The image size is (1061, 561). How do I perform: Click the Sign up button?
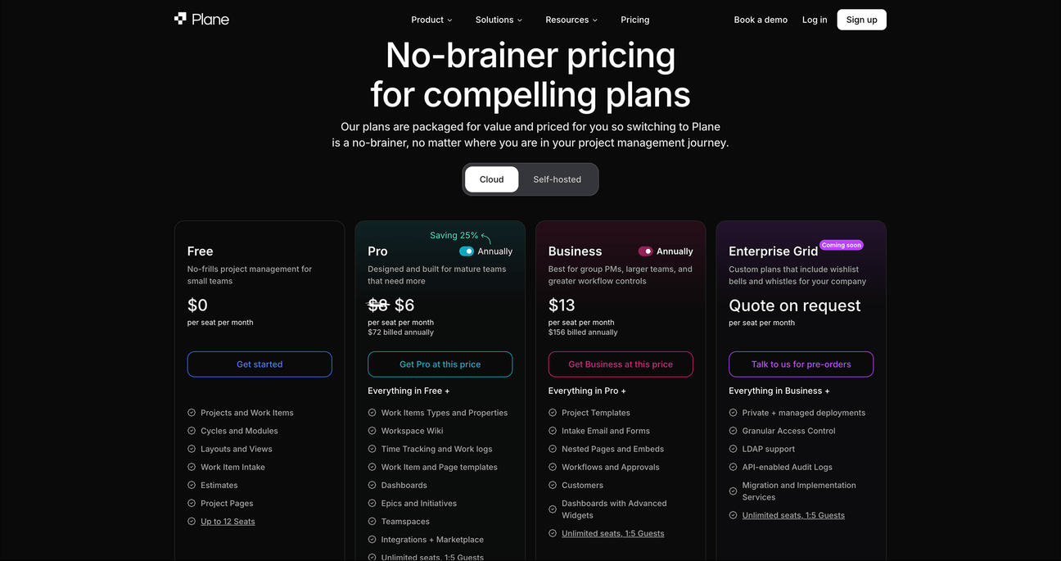(x=861, y=20)
